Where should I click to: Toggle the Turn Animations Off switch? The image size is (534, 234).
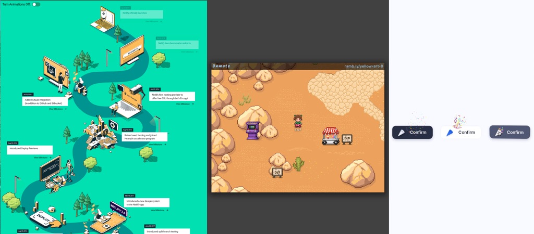click(36, 4)
